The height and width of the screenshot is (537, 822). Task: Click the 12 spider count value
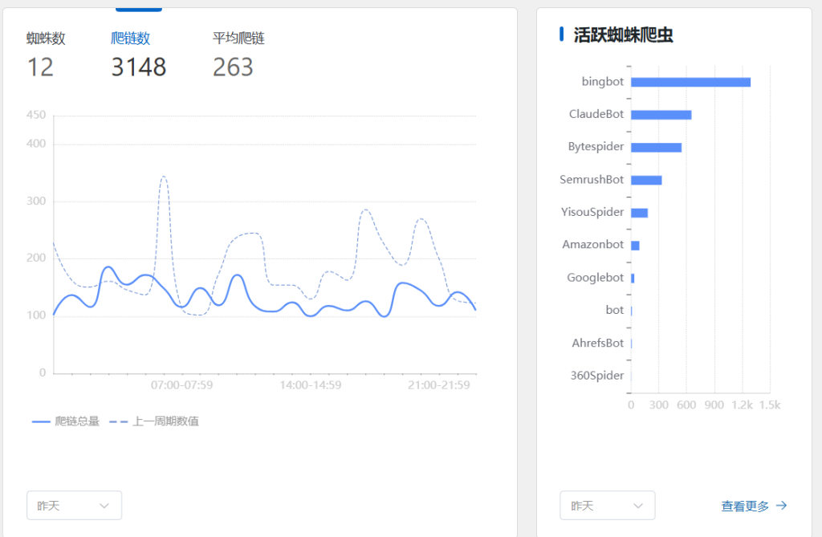tap(40, 67)
